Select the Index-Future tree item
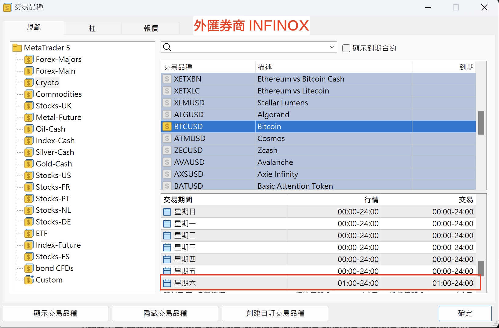The height and width of the screenshot is (328, 499). (x=58, y=245)
